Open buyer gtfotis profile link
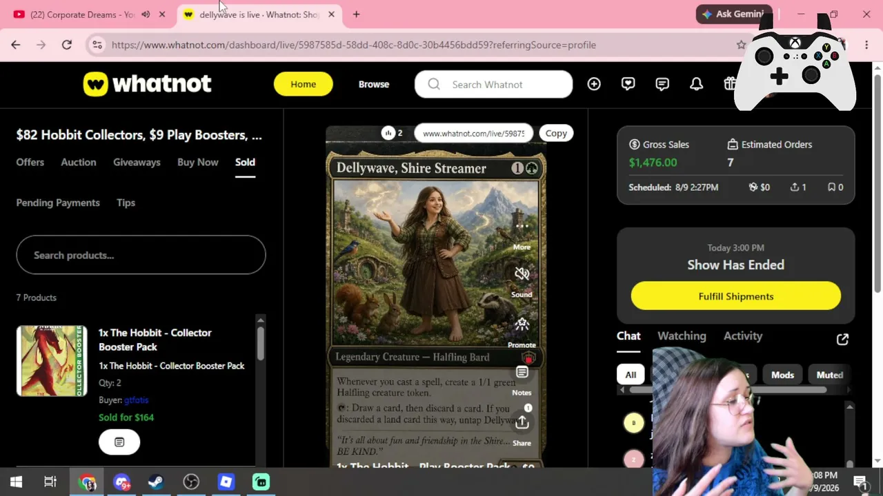883x496 pixels. [x=136, y=400]
